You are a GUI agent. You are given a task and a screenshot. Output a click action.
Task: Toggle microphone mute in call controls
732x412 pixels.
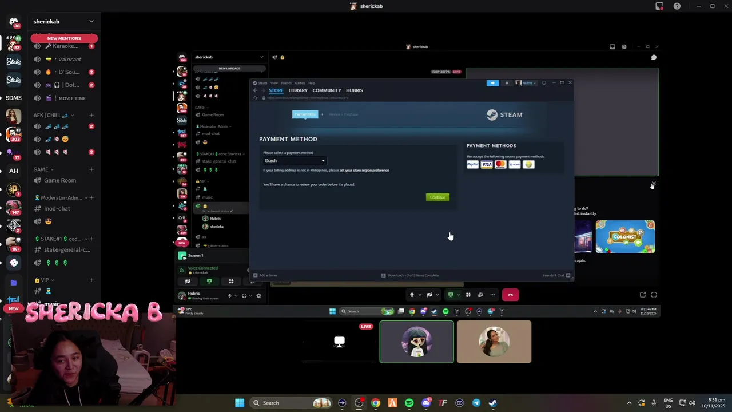click(412, 295)
